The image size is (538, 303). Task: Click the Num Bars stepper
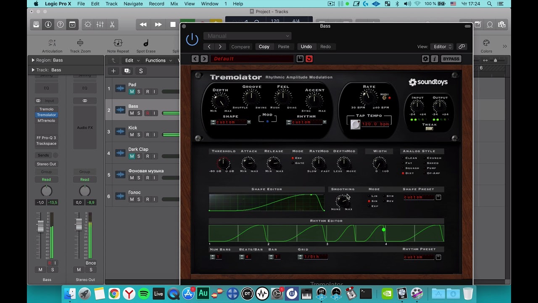213,257
